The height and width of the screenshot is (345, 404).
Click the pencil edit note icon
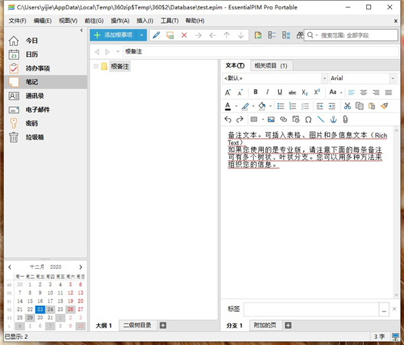point(156,35)
